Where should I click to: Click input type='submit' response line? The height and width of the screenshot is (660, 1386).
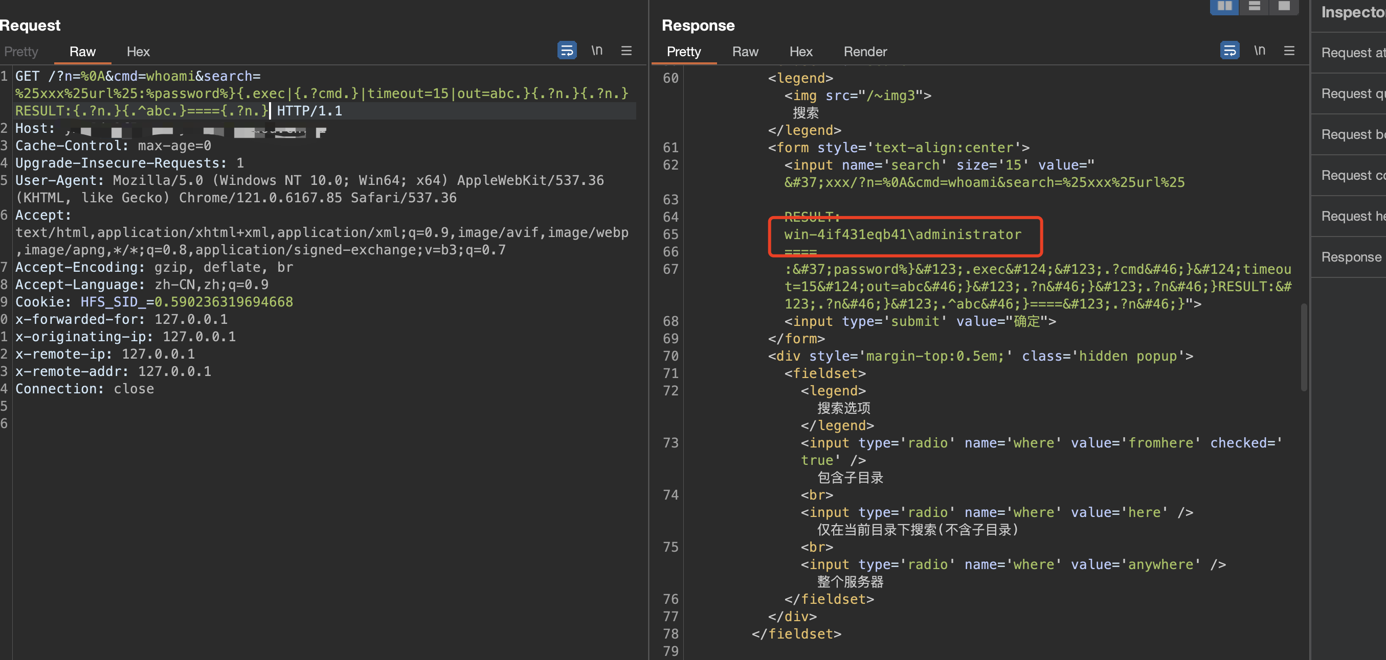click(920, 321)
